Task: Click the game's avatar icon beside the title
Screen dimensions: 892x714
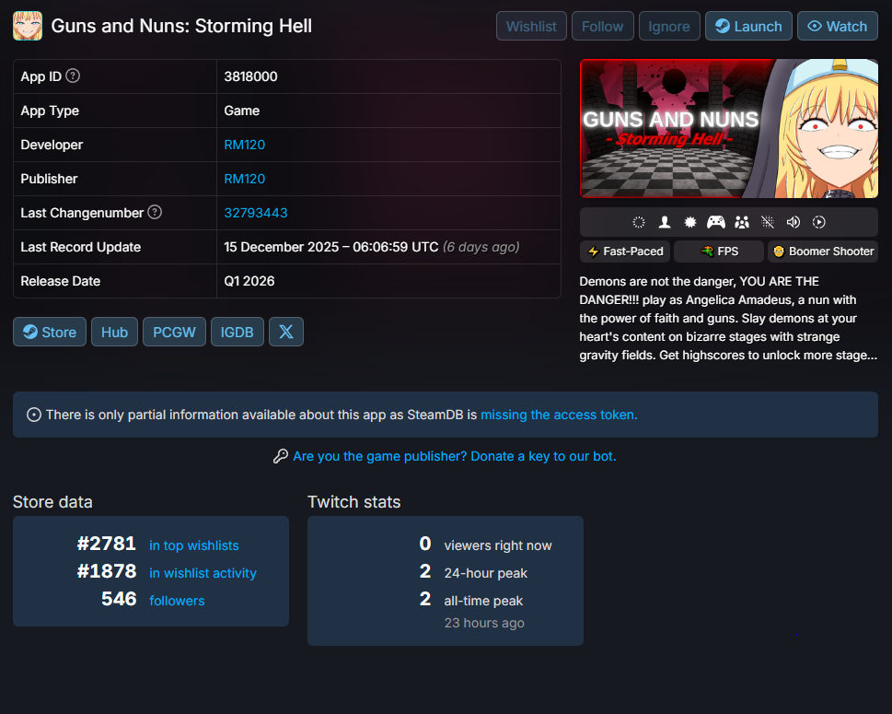Action: 28,26
